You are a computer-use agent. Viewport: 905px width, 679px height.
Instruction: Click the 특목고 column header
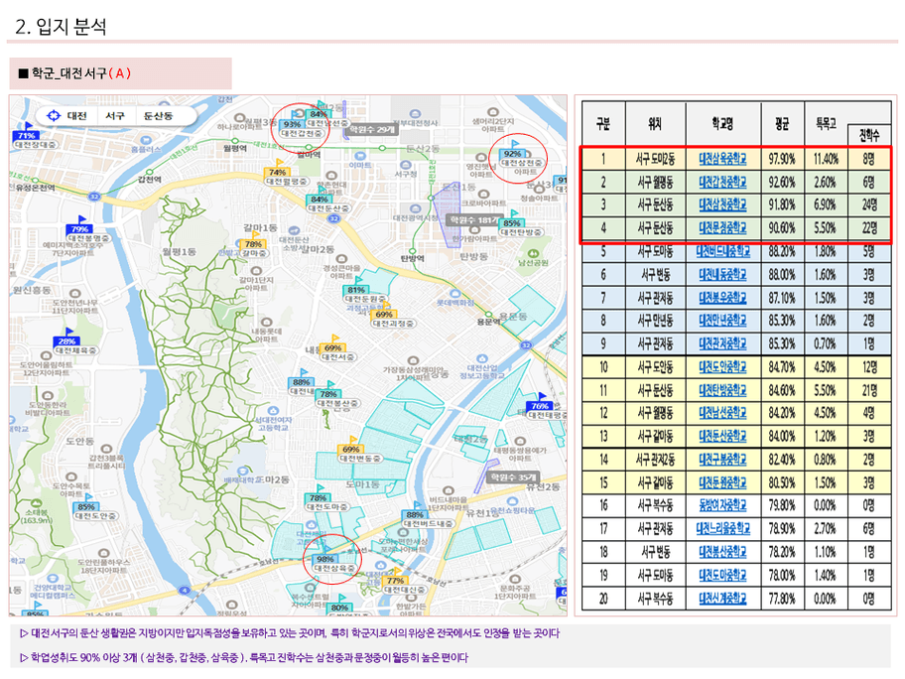pyautogui.click(x=826, y=123)
